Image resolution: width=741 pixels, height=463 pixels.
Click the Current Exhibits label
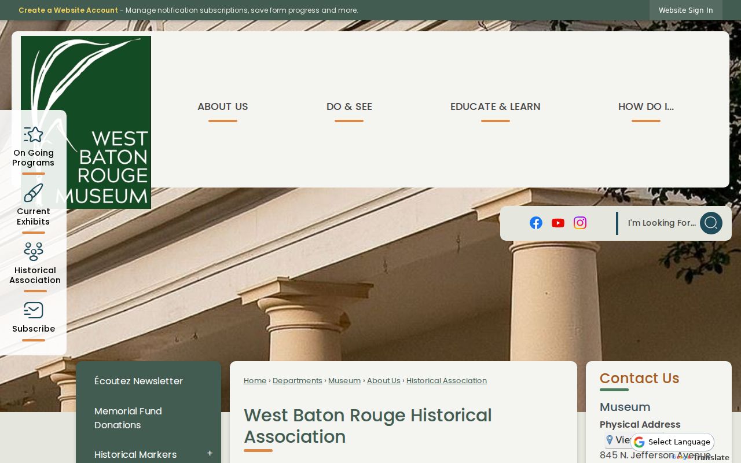pyautogui.click(x=34, y=216)
